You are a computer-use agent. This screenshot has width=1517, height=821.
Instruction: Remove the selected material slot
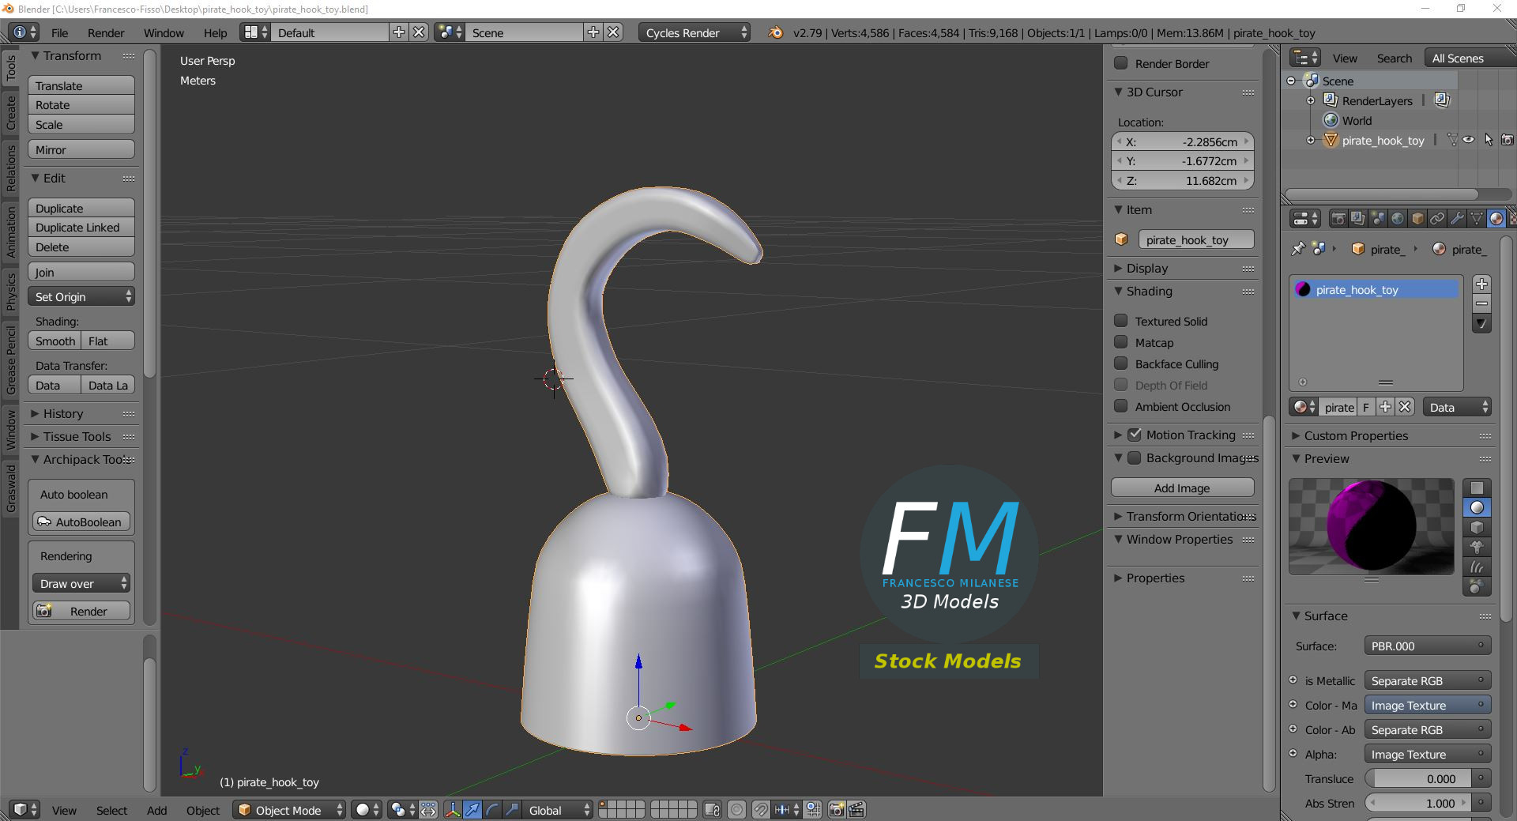(1481, 303)
